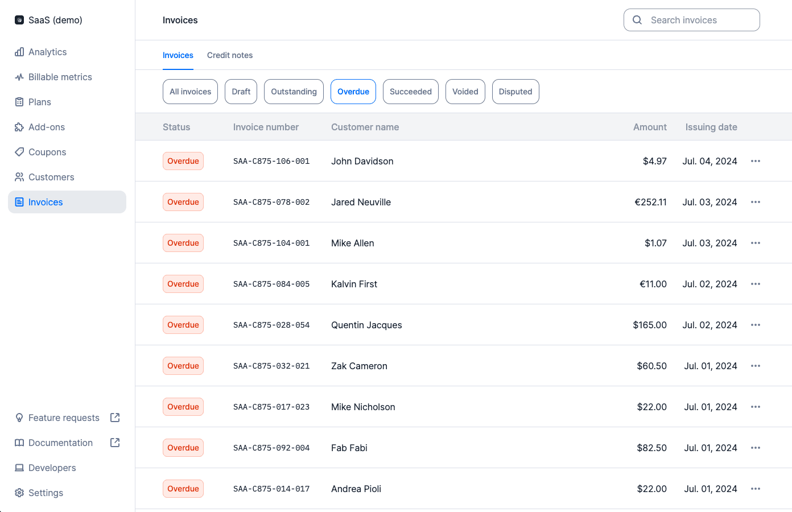Show All invoices filter
The height and width of the screenshot is (512, 792).
pyautogui.click(x=190, y=92)
